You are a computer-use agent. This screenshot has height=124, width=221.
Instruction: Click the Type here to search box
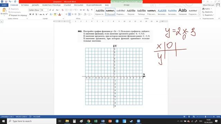click(31, 121)
